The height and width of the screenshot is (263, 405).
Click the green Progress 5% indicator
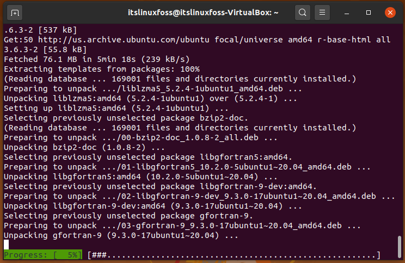click(x=43, y=255)
